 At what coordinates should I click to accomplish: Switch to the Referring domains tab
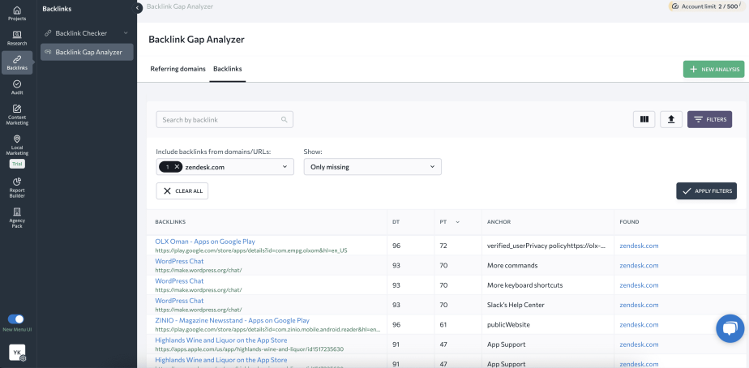click(178, 69)
